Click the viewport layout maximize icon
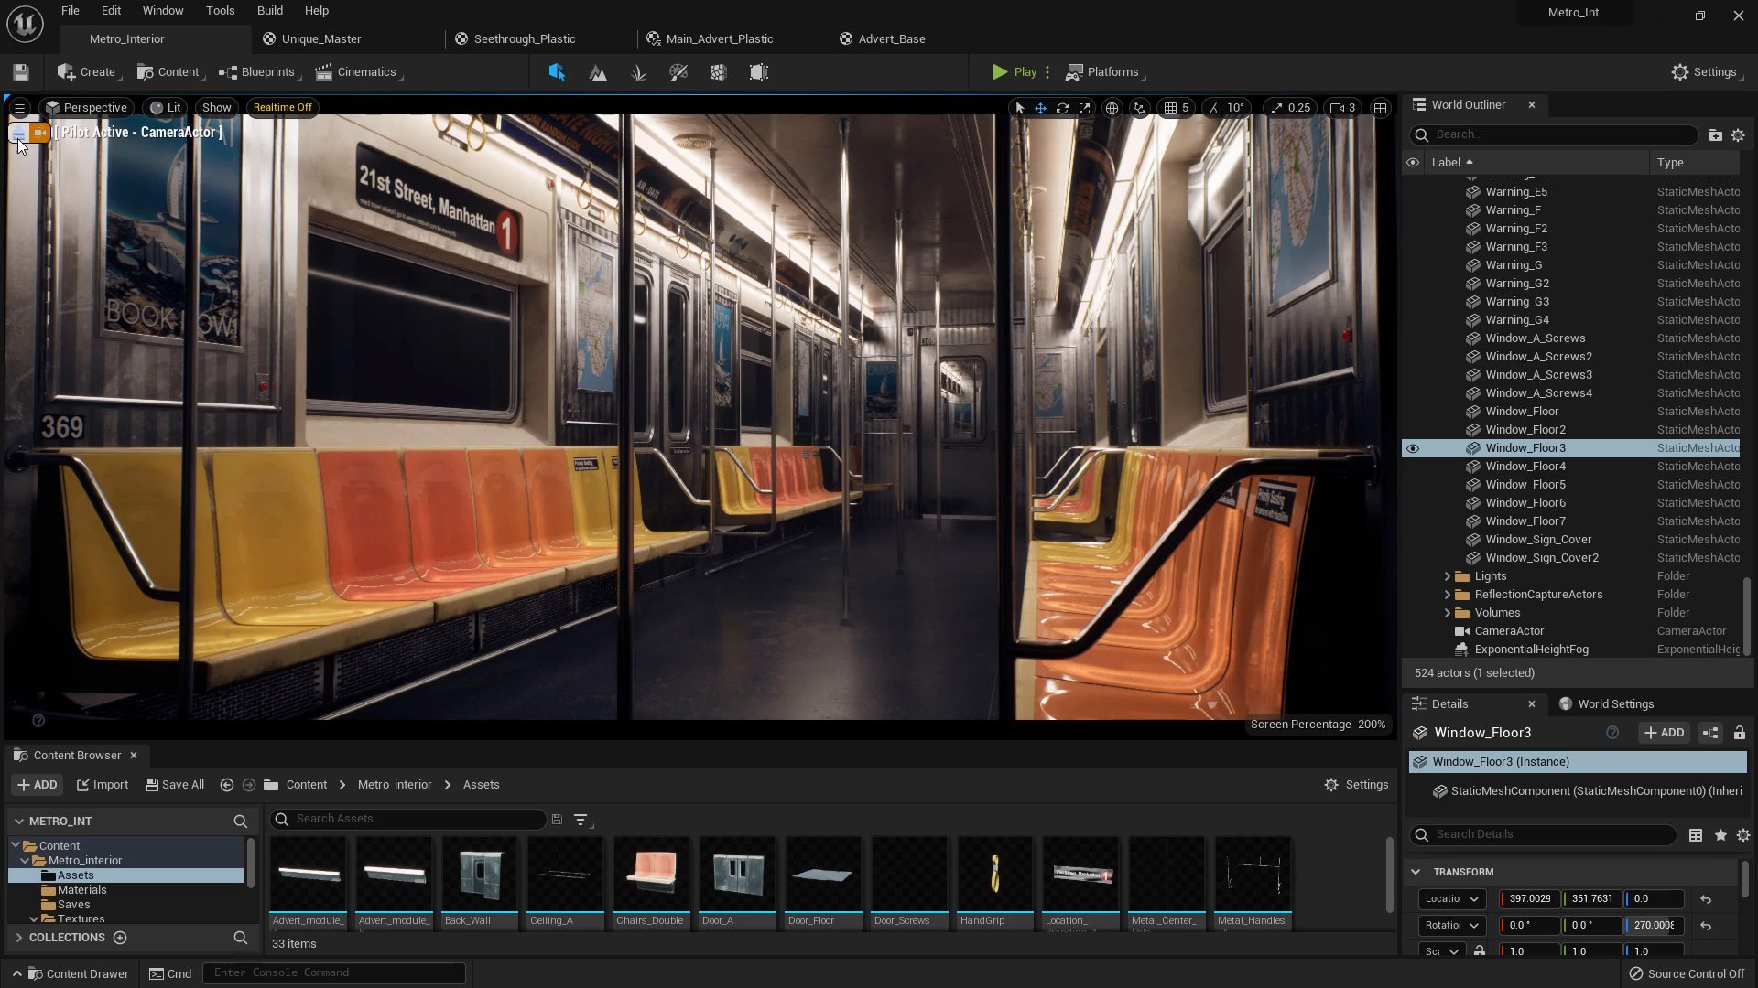The height and width of the screenshot is (988, 1758). tap(1380, 108)
